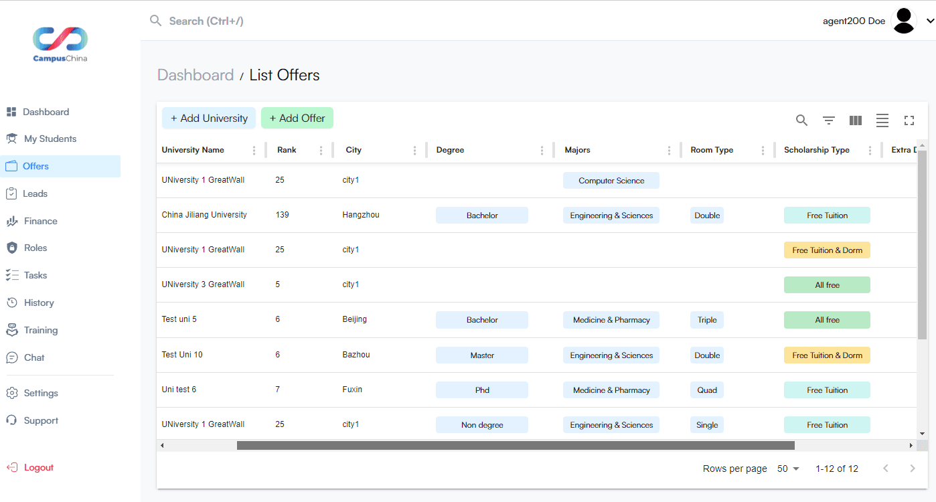Click University Name column header
Viewport: 936px width, 502px height.
[193, 150]
